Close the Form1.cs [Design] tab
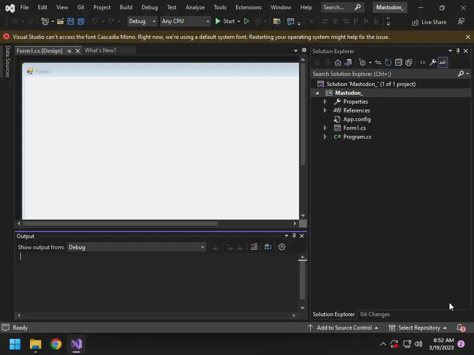This screenshot has width=474, height=355. point(78,51)
